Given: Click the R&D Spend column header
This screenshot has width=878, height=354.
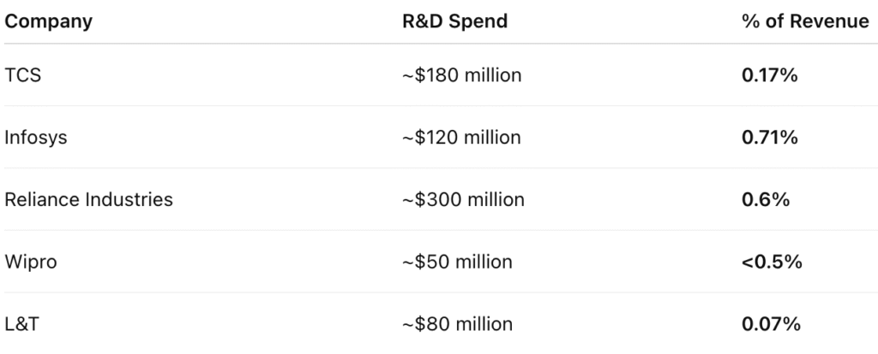Looking at the screenshot, I should coord(454,21).
